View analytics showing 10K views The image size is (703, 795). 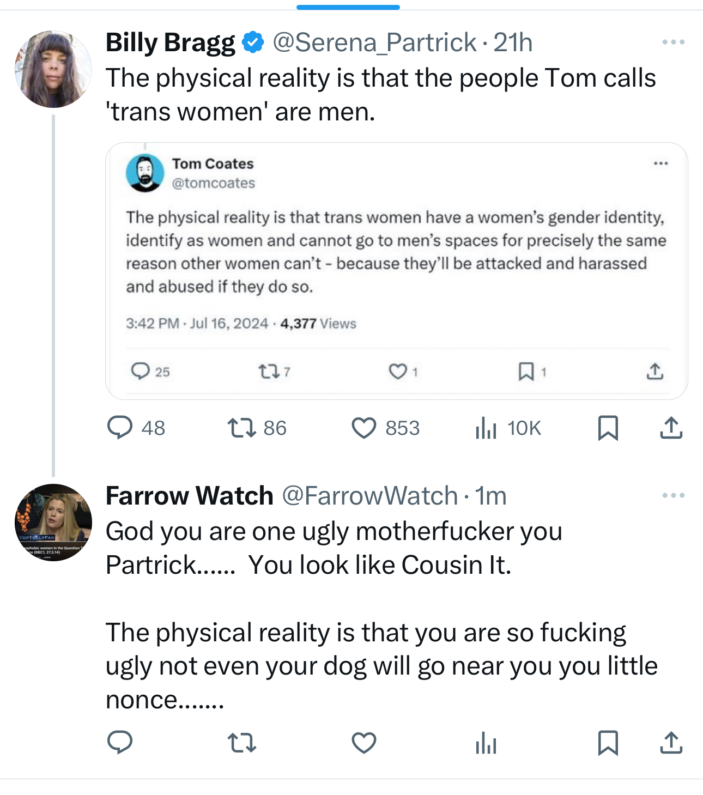tap(486, 428)
